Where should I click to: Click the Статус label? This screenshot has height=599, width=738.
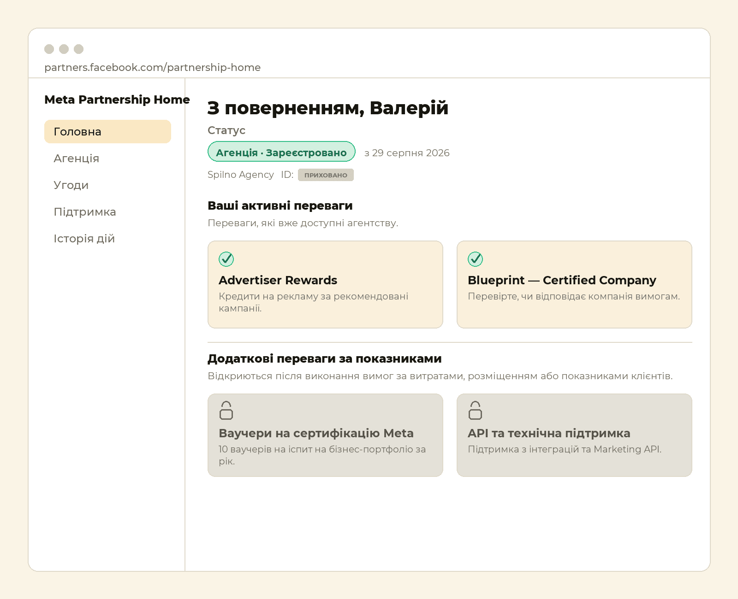[x=226, y=130]
